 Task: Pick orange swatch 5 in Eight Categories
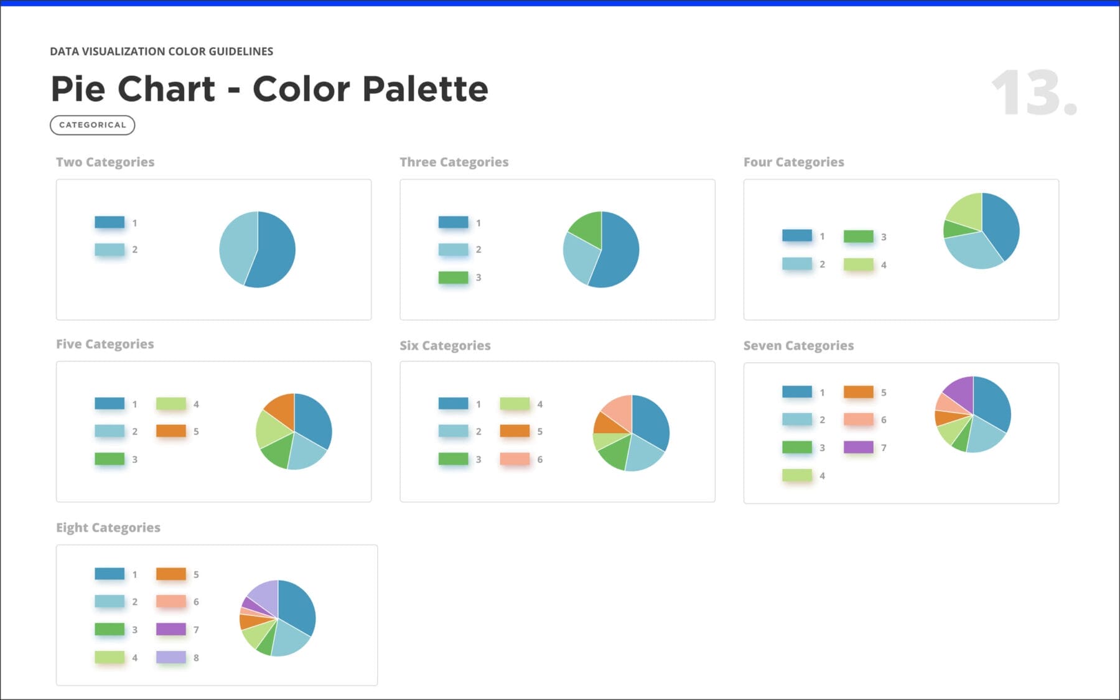[171, 574]
